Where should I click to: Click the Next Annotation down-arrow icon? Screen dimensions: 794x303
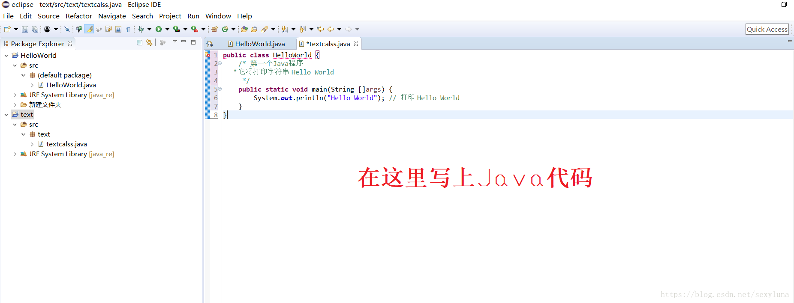click(284, 29)
